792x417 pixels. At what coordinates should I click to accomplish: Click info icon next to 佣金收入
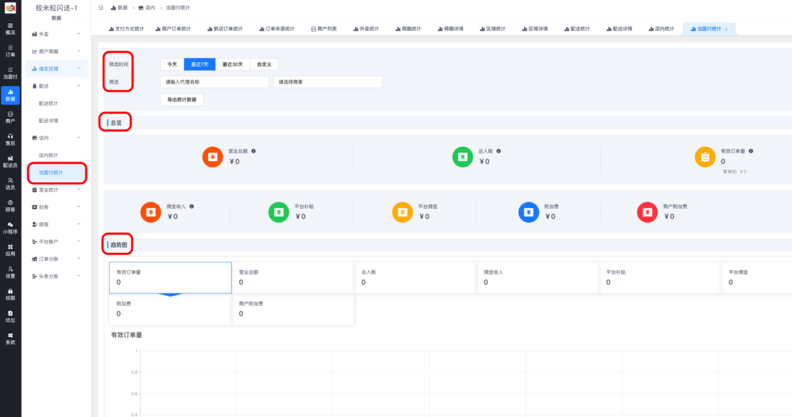192,207
